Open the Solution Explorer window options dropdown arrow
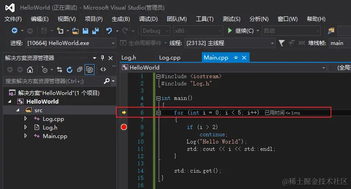The width and height of the screenshot is (351, 189). coord(95,58)
